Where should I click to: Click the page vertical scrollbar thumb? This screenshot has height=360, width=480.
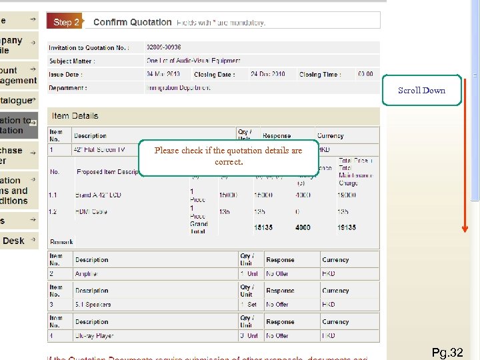pyautogui.click(x=475, y=101)
